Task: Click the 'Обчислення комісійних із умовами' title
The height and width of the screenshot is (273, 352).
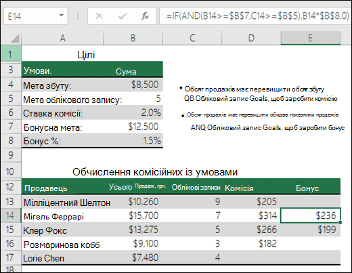Action: pos(155,172)
